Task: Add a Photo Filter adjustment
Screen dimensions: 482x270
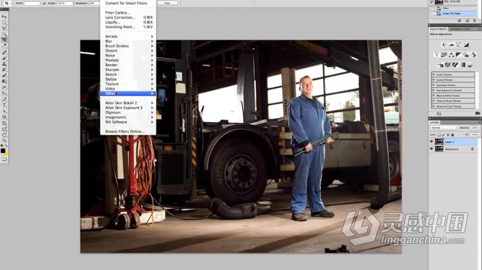Action: (466, 55)
